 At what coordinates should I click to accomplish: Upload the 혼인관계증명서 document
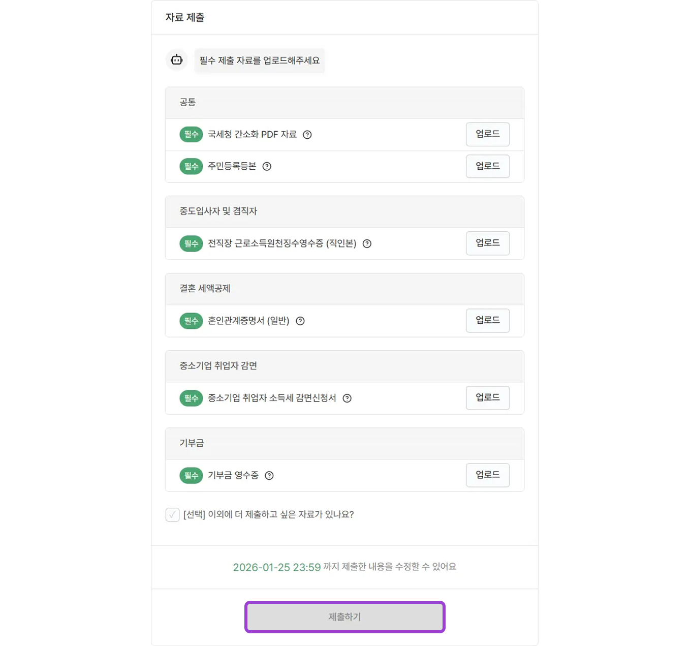(487, 321)
